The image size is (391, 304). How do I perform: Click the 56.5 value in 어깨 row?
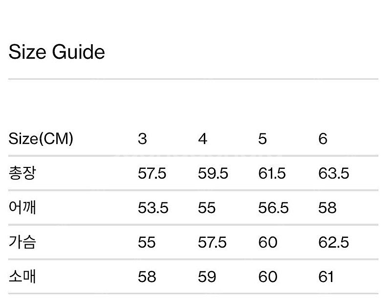point(273,208)
